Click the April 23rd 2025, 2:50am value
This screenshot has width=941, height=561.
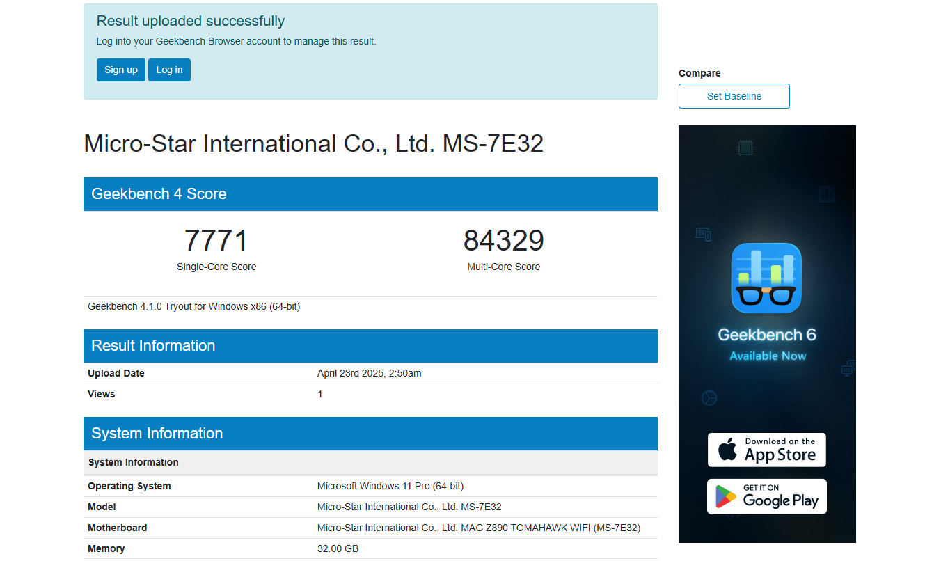click(x=370, y=373)
